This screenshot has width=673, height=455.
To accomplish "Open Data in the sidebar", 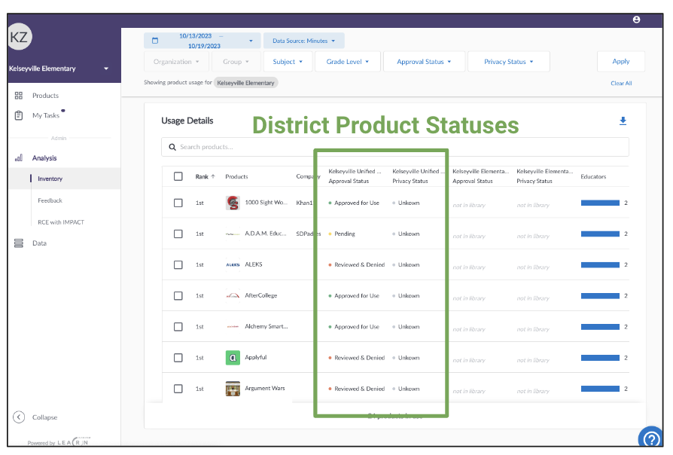I will pos(39,243).
